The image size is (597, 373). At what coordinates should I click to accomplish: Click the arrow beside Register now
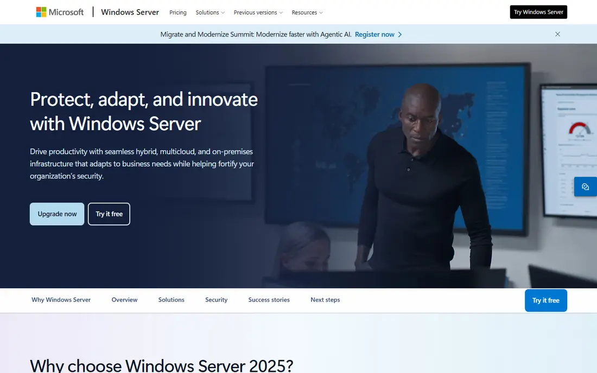click(400, 35)
